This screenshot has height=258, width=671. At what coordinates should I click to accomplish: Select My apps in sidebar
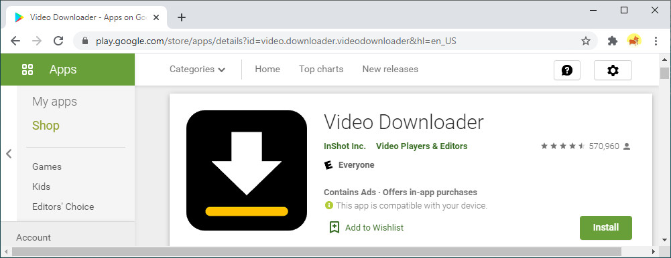click(55, 102)
